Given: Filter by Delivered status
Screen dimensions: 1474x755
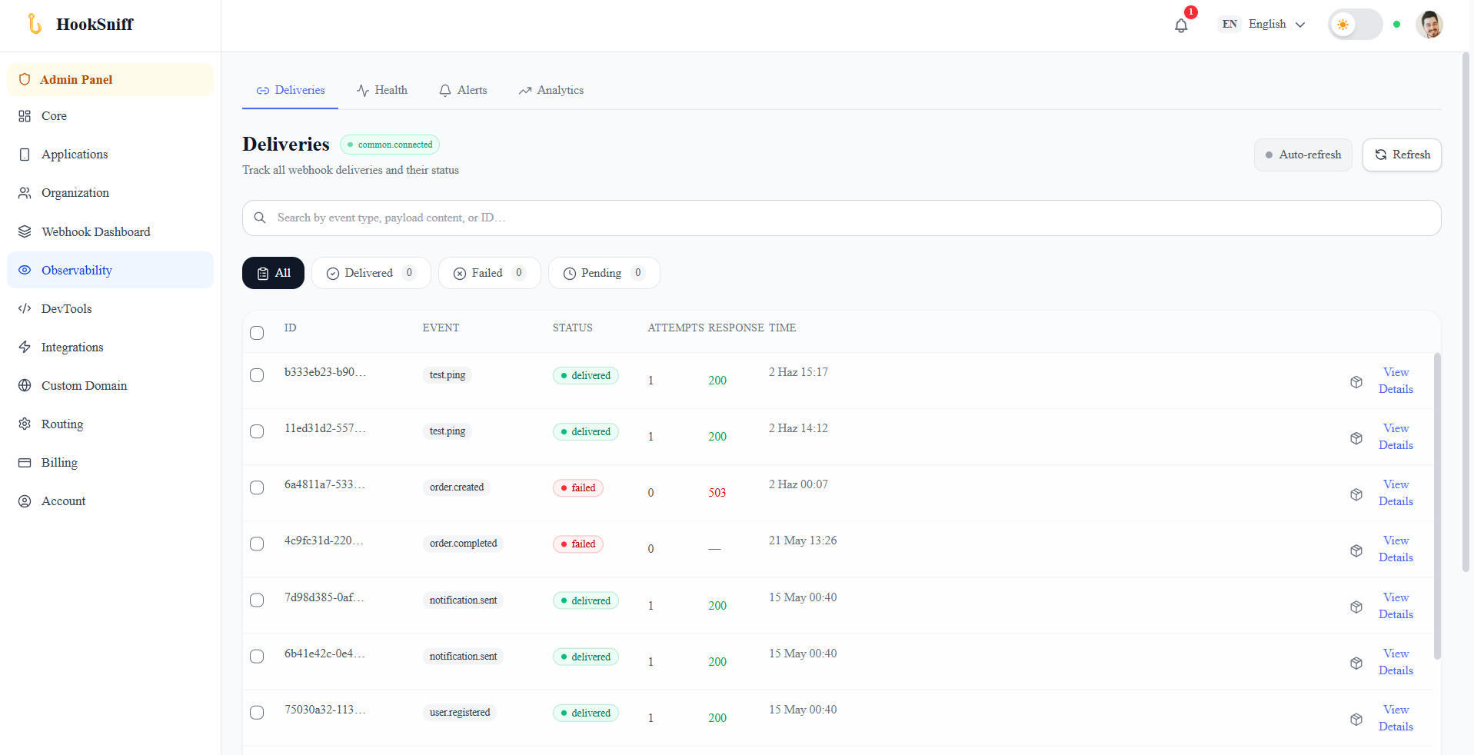Looking at the screenshot, I should 371,273.
